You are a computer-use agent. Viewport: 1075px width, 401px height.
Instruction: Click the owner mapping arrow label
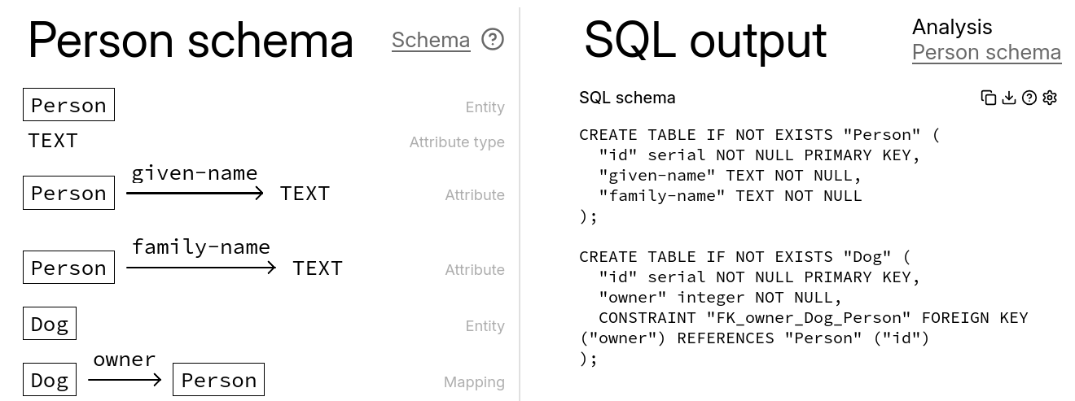click(x=125, y=360)
